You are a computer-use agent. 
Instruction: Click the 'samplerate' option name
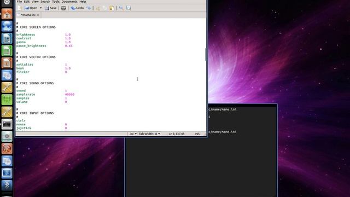(26, 95)
